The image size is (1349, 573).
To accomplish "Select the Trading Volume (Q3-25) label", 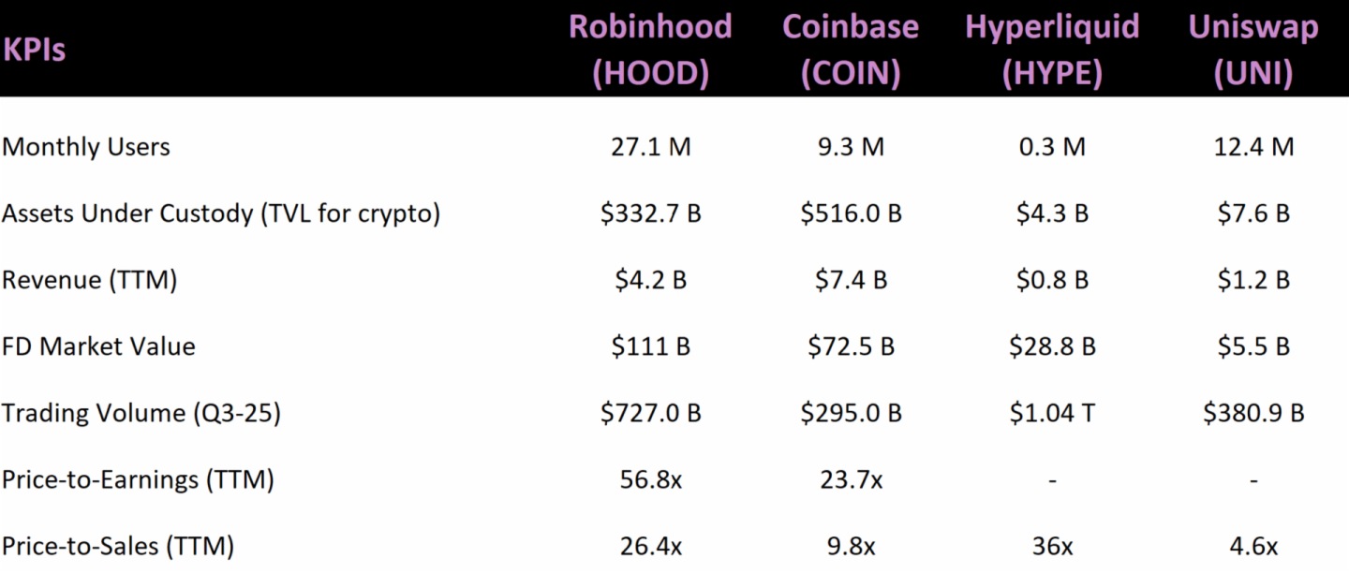I will tap(141, 413).
